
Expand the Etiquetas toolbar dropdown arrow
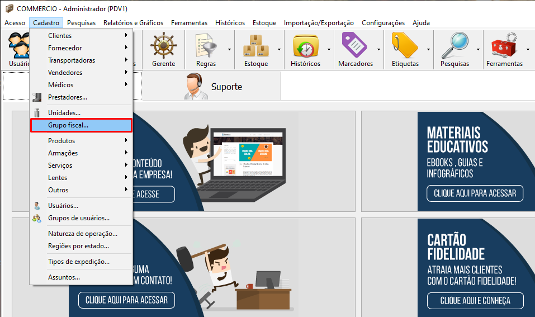pos(428,49)
